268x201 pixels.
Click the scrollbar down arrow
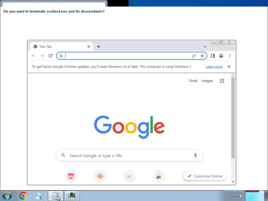pos(233,182)
